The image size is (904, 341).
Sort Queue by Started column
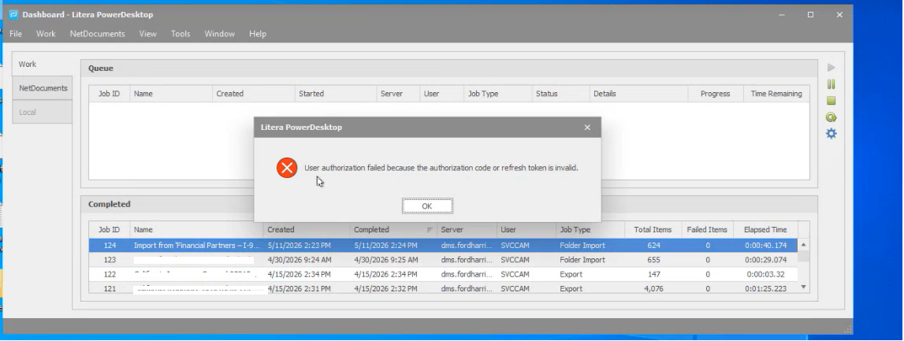[x=336, y=93]
